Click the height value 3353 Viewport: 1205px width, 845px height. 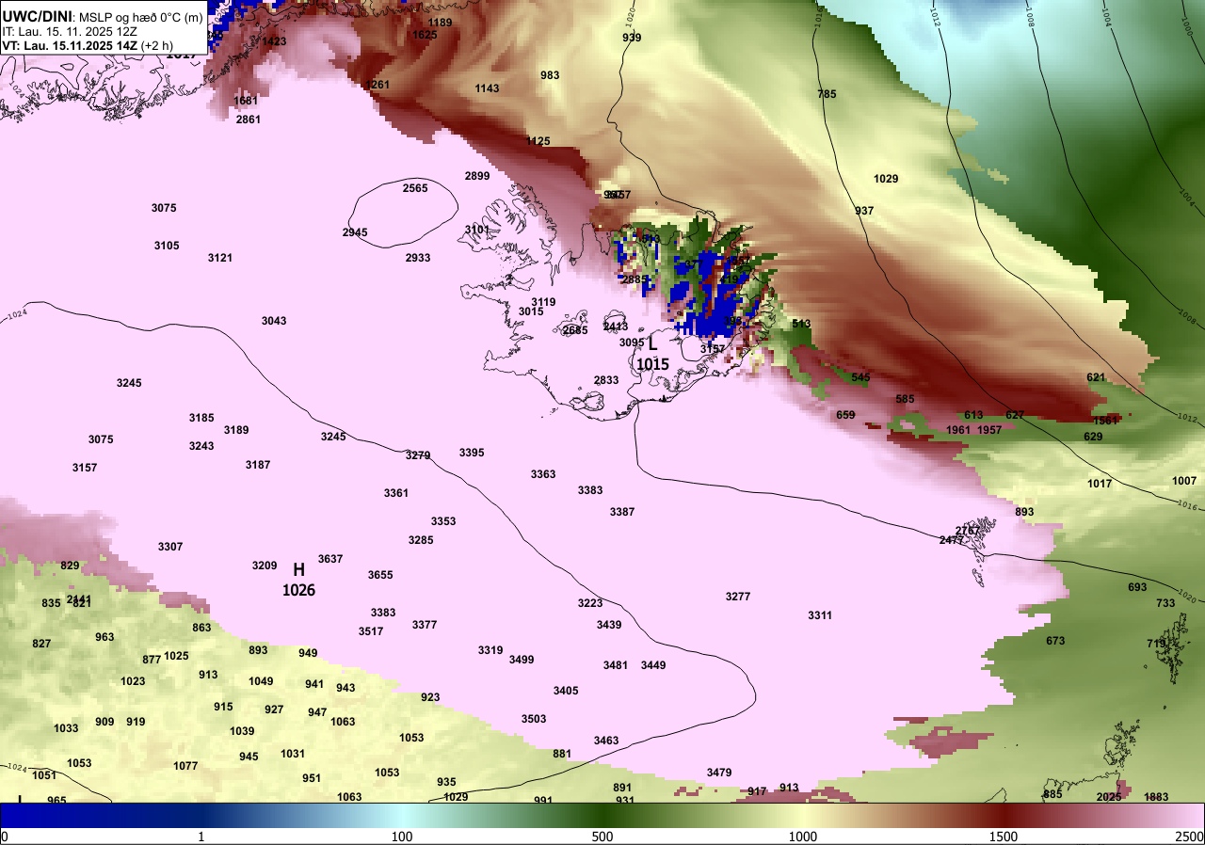pyautogui.click(x=443, y=521)
